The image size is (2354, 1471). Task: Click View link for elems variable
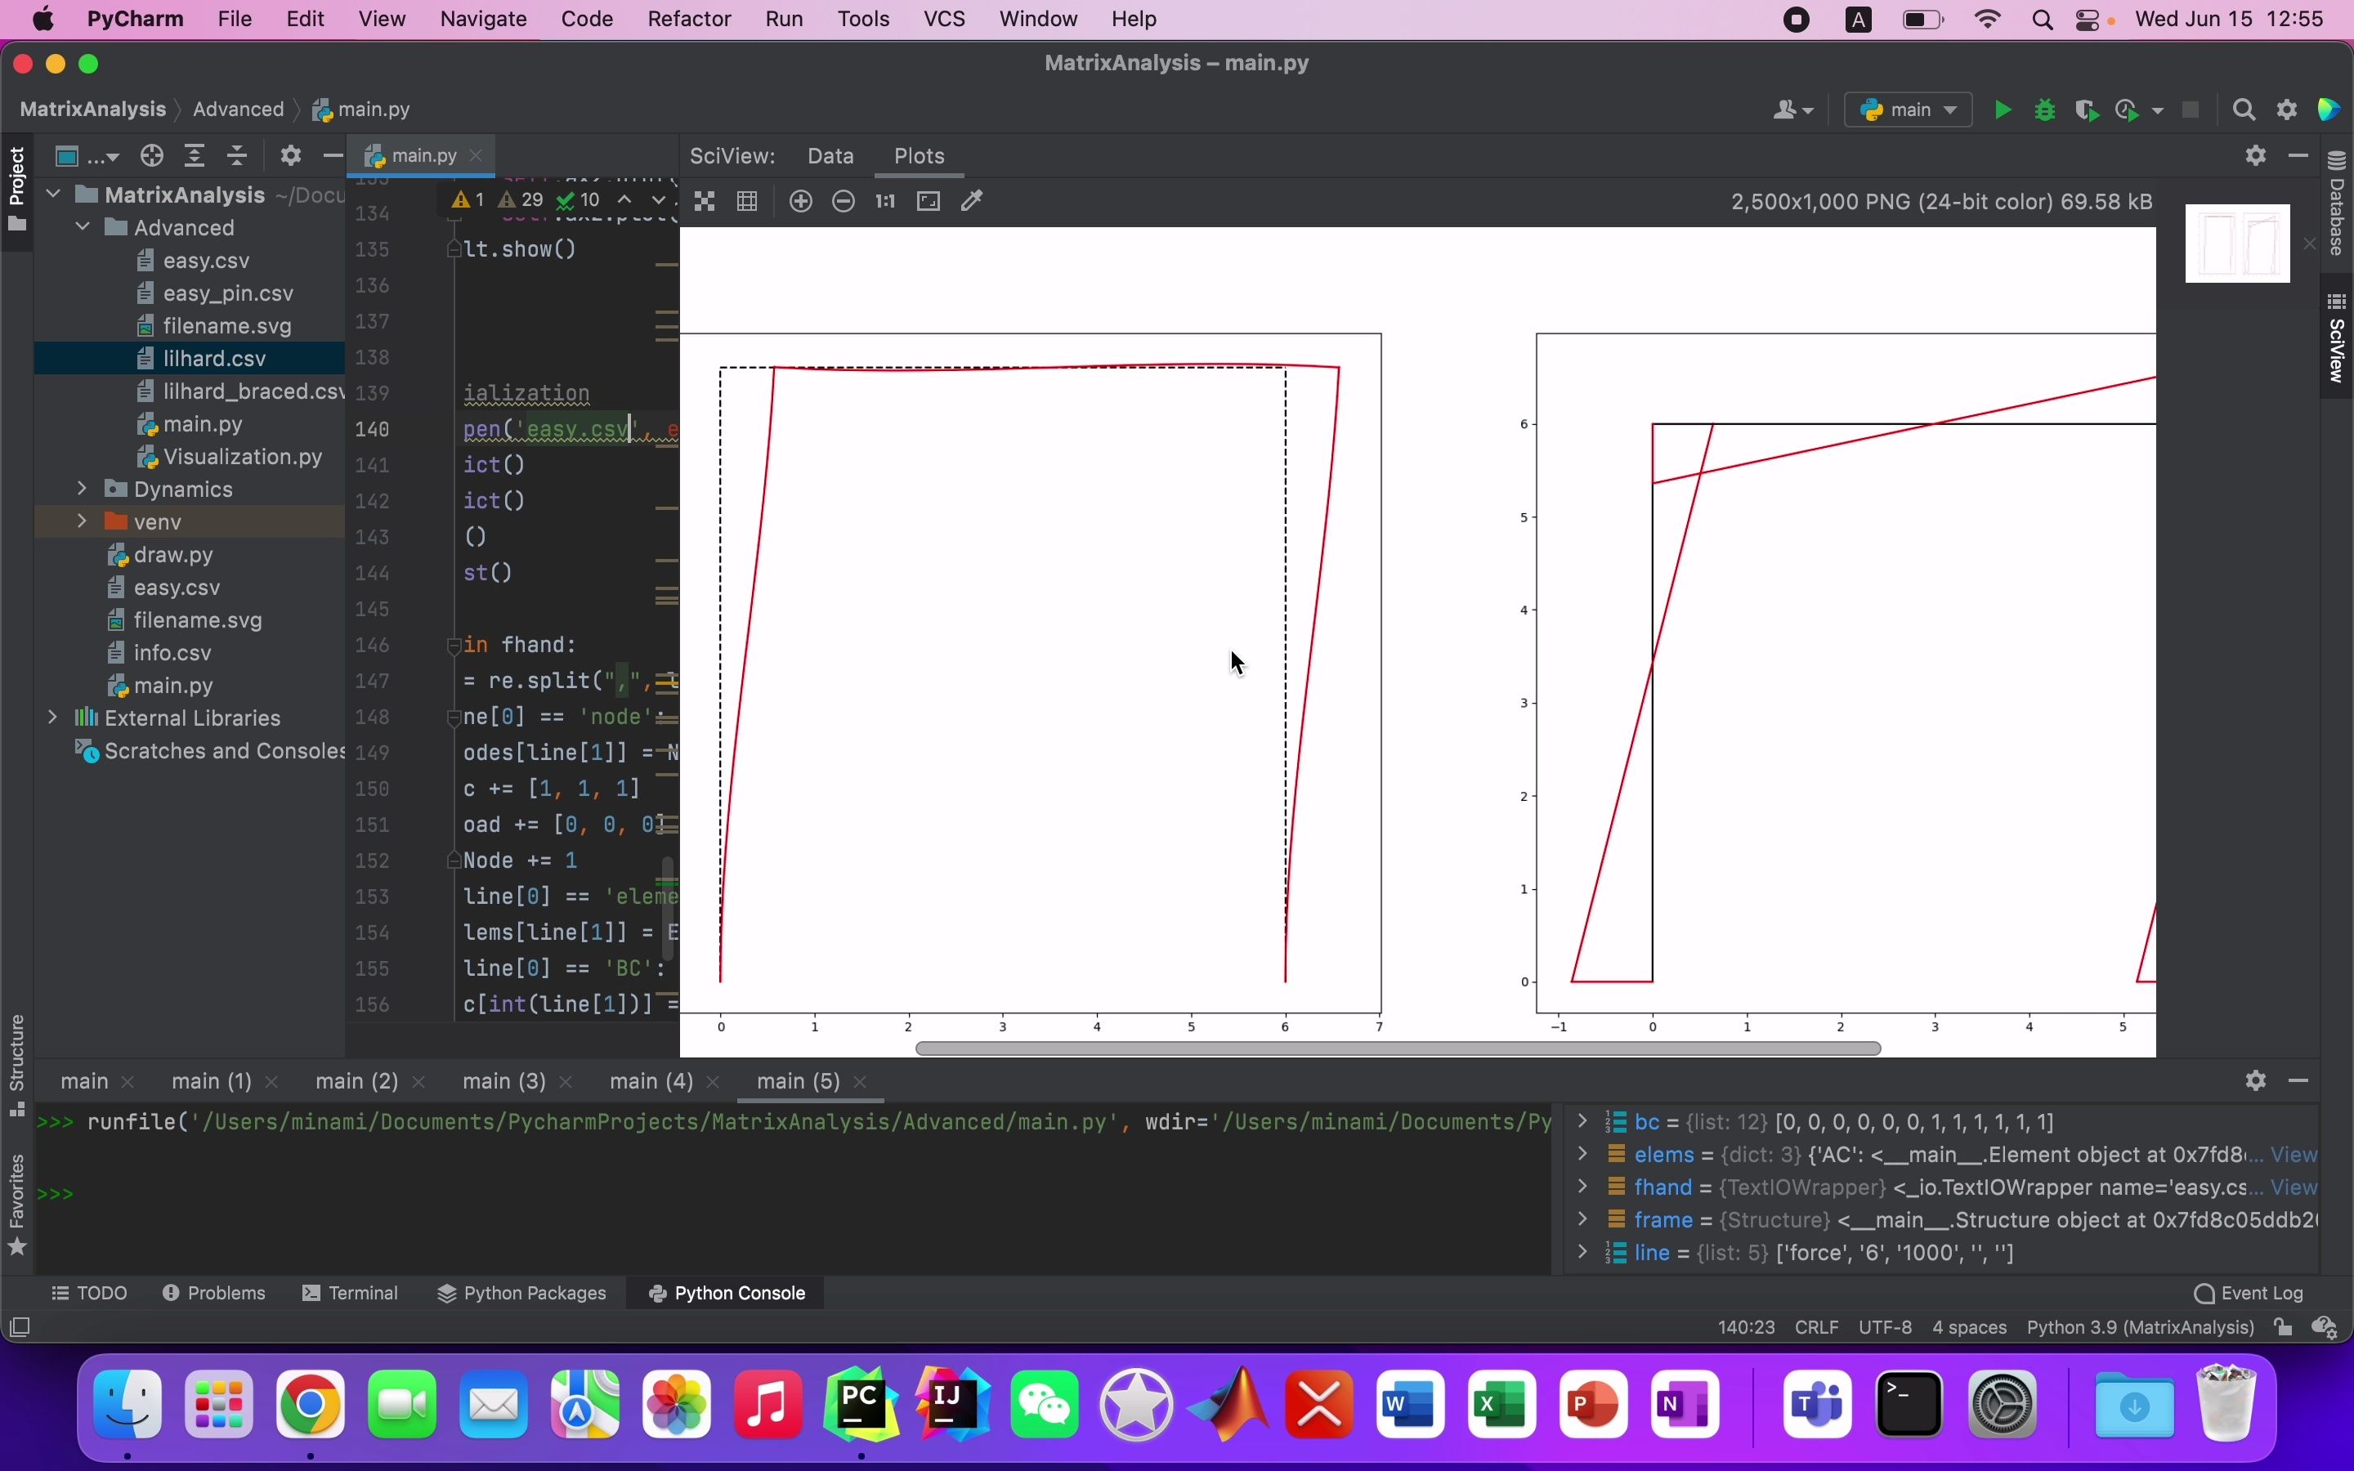tap(2294, 1155)
